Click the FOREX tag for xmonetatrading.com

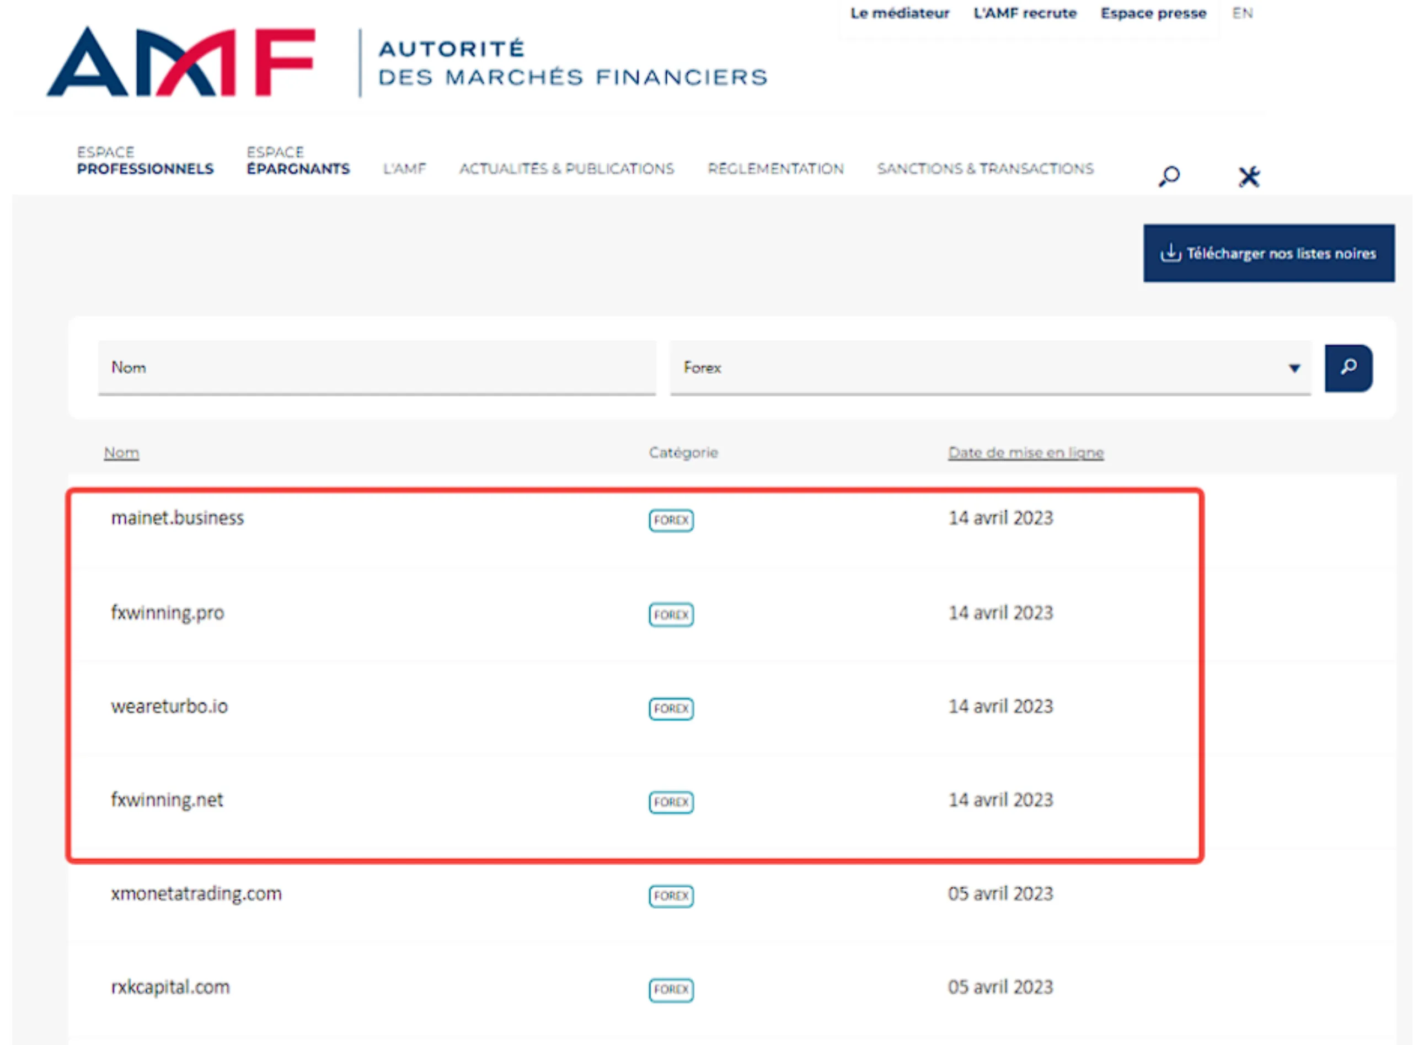pyautogui.click(x=671, y=895)
